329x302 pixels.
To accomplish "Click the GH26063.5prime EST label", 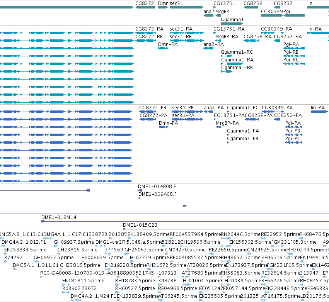I will 145,250.
